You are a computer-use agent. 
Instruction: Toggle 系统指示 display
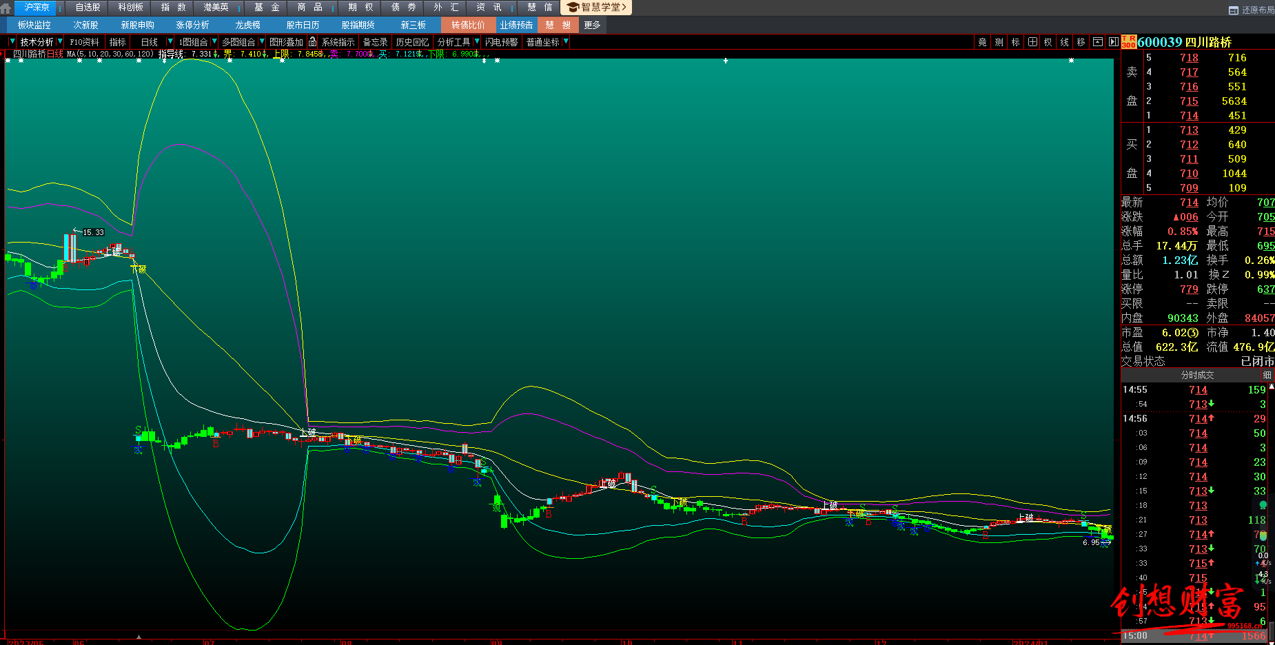coord(338,42)
